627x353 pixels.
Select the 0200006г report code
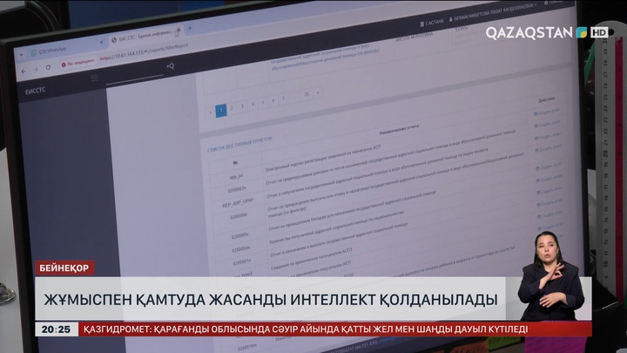(239, 216)
